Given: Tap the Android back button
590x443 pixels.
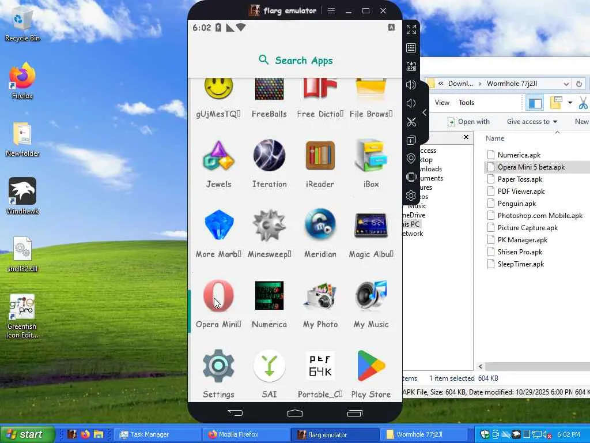Looking at the screenshot, I should 235,413.
